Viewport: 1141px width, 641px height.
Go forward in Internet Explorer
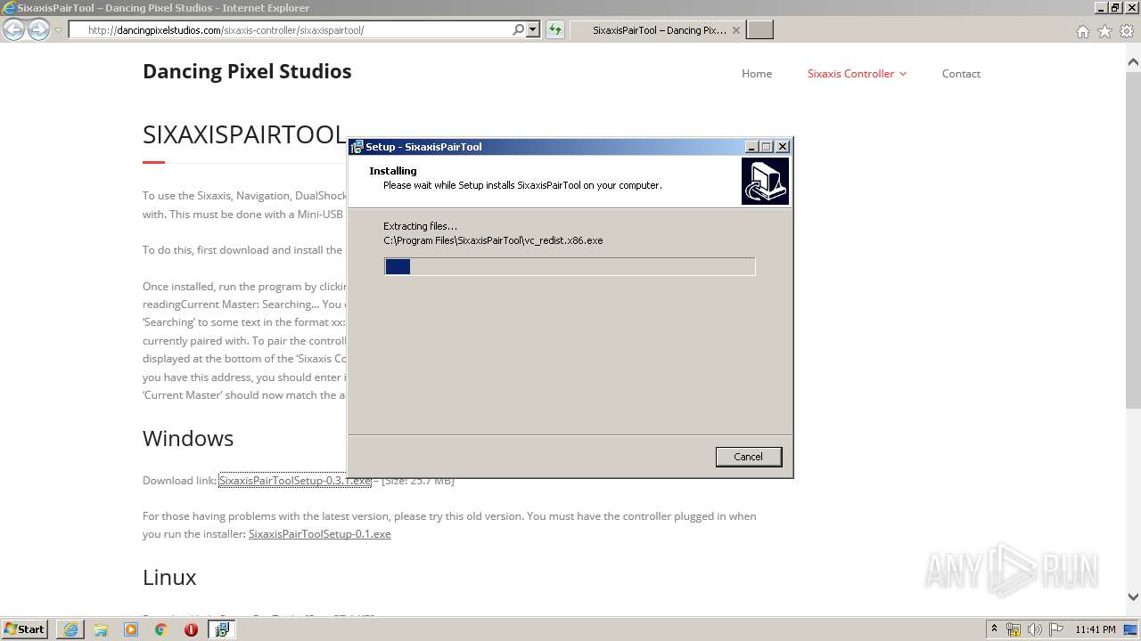click(x=38, y=29)
